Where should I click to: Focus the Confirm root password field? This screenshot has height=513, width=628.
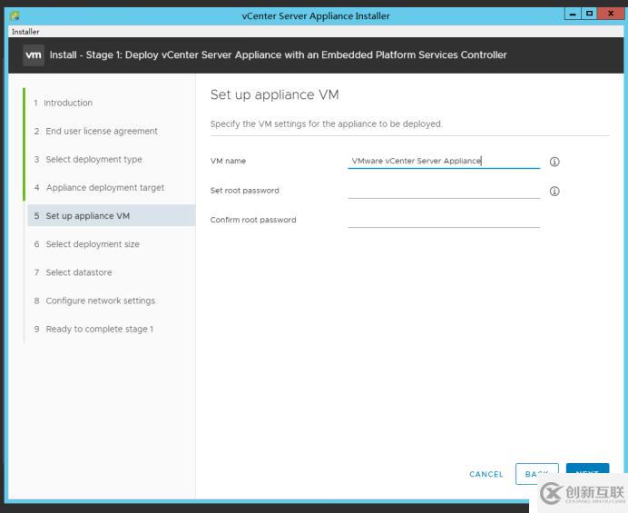444,220
